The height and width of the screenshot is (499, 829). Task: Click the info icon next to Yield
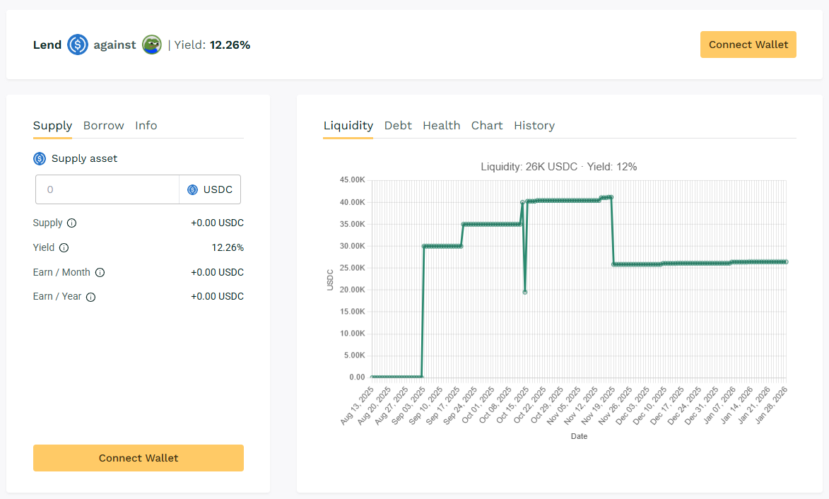(x=64, y=248)
